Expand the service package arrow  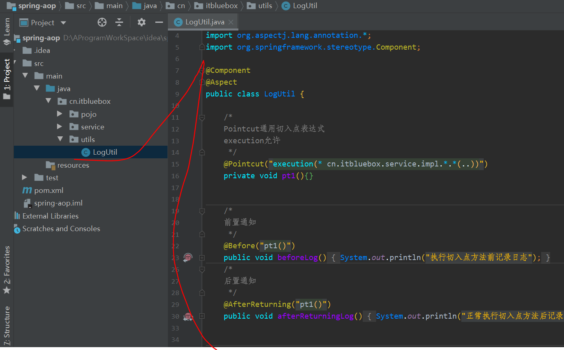[60, 127]
